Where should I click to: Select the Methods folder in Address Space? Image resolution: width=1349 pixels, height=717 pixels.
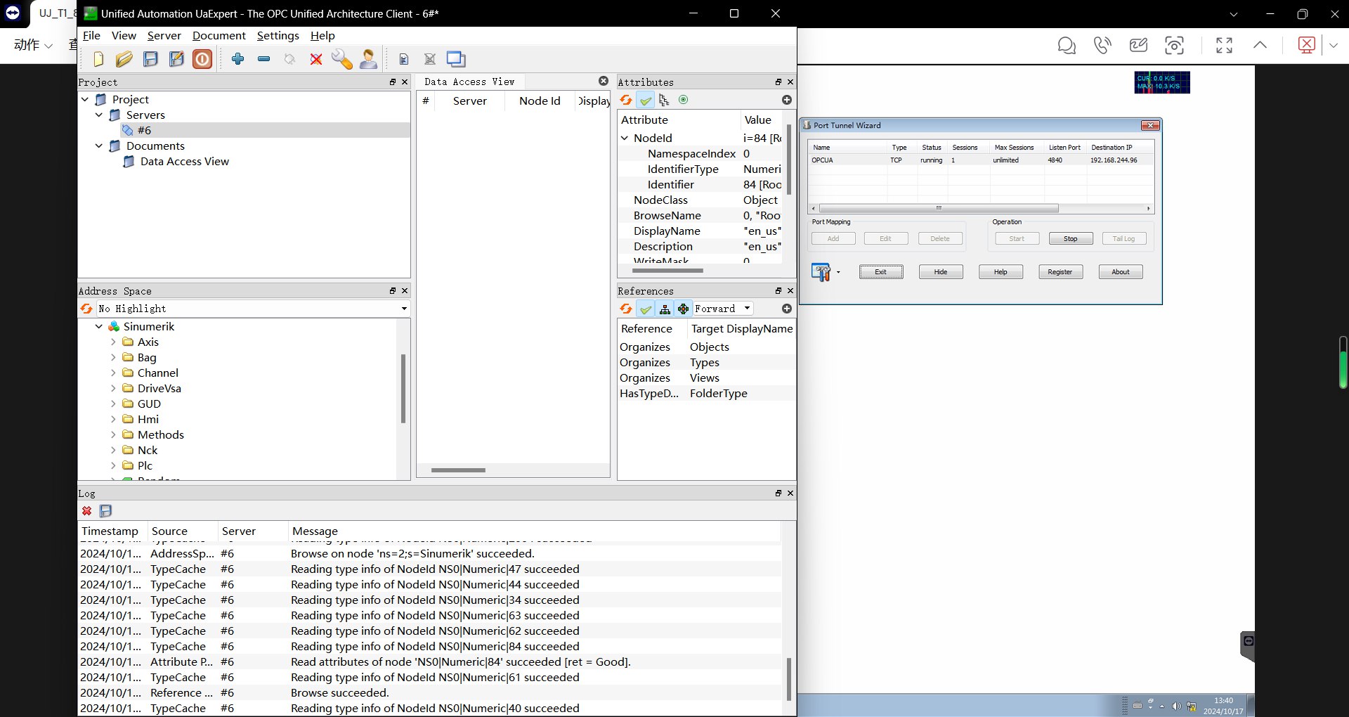click(x=160, y=435)
